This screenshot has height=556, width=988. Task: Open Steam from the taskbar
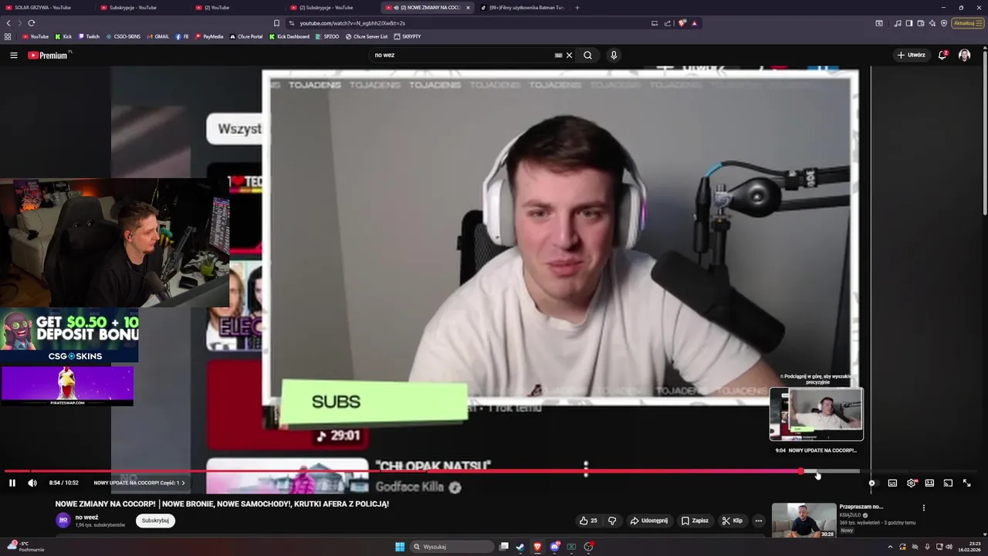[x=520, y=547]
